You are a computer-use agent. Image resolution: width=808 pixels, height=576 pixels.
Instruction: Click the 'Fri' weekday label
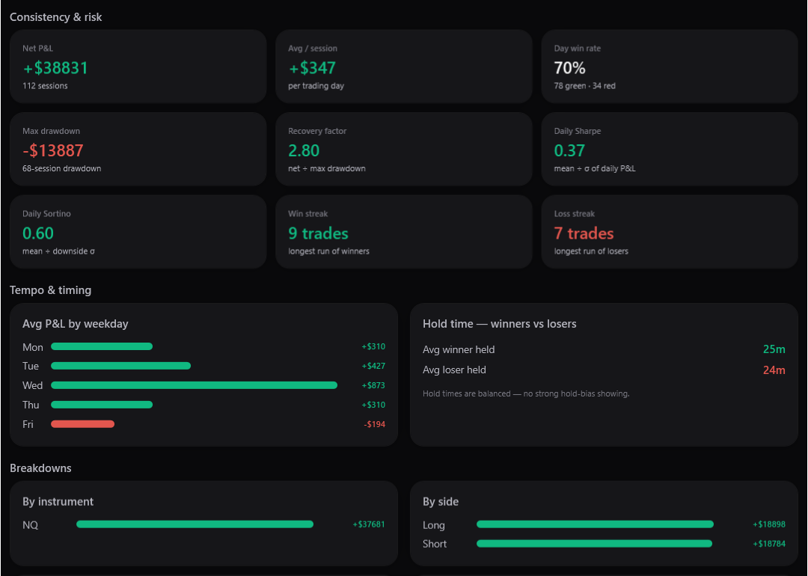(x=28, y=425)
